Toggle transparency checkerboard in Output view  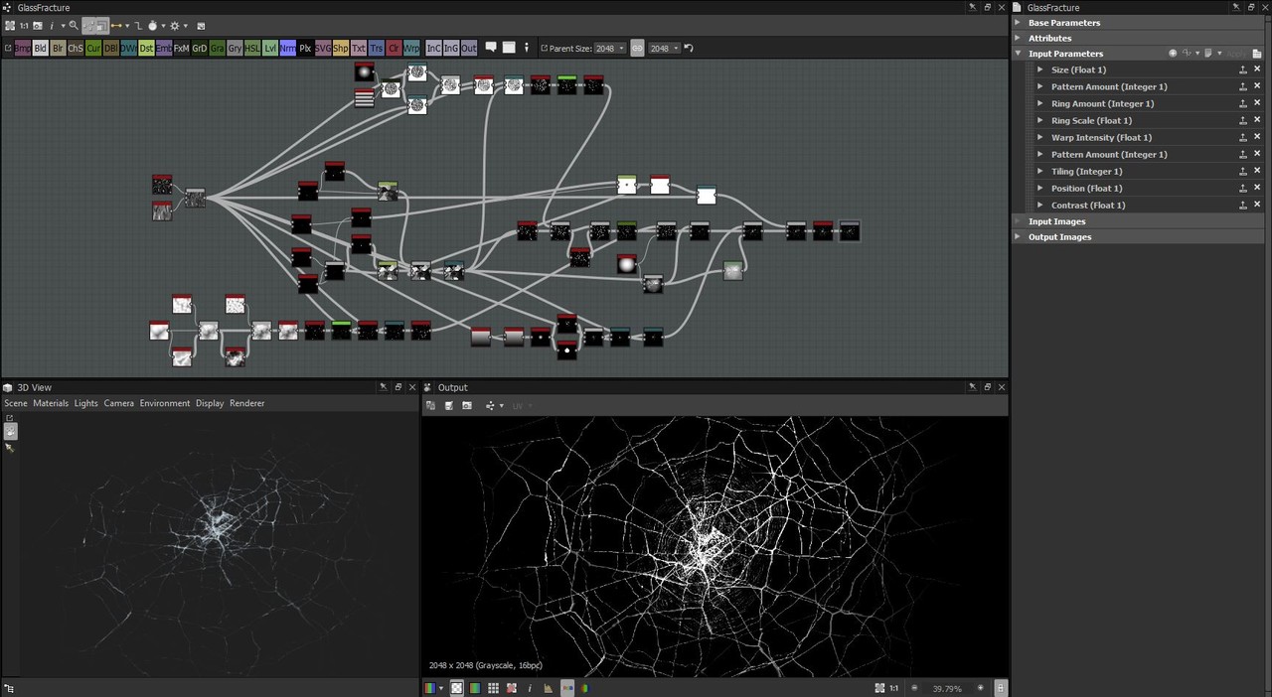(457, 688)
